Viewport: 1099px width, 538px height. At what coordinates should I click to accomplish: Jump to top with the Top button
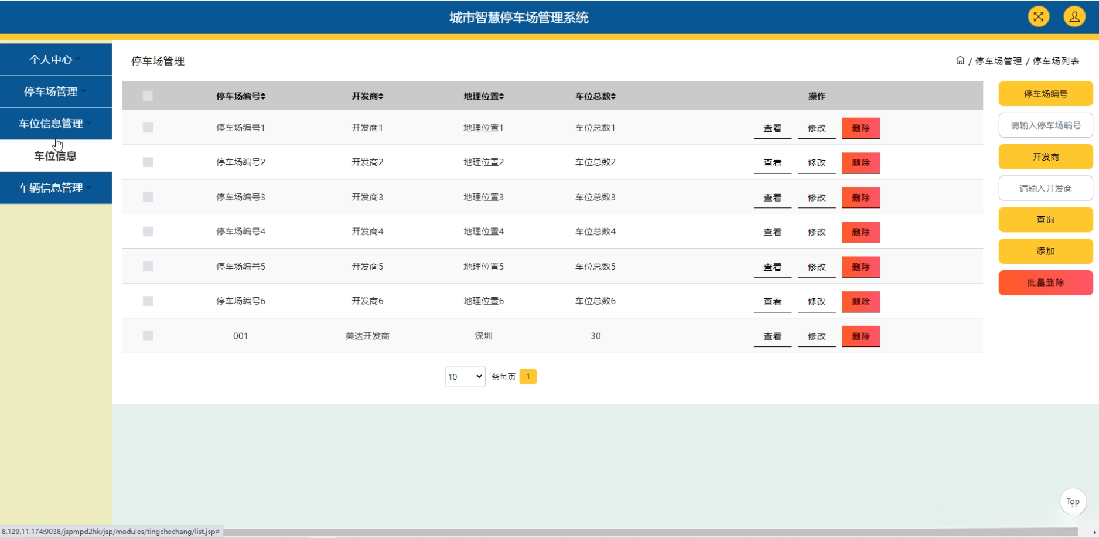click(x=1073, y=502)
